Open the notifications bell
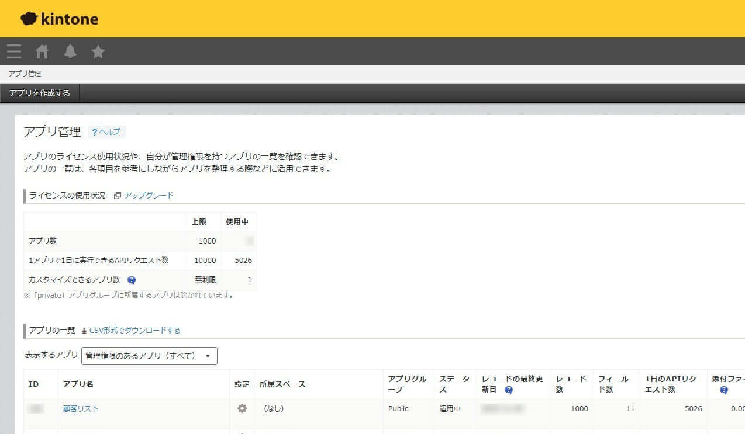The height and width of the screenshot is (434, 745). click(x=70, y=51)
